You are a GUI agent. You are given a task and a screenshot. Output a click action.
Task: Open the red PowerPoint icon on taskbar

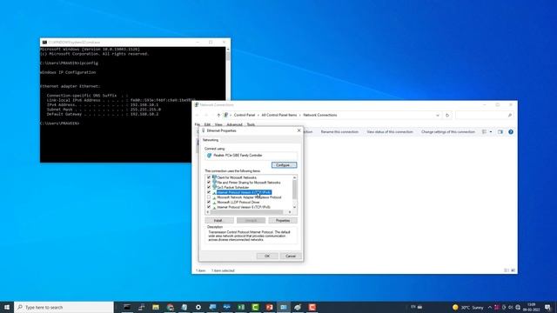269,307
